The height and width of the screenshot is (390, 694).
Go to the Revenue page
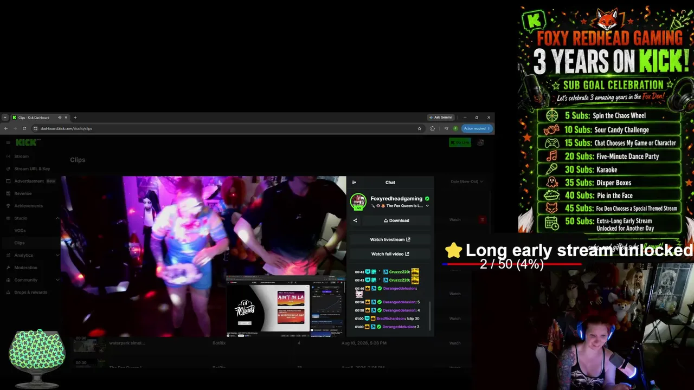click(23, 193)
